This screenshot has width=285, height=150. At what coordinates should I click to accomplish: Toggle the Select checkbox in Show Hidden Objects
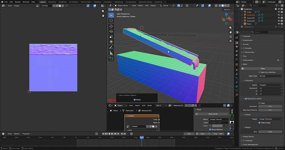(x=135, y=100)
